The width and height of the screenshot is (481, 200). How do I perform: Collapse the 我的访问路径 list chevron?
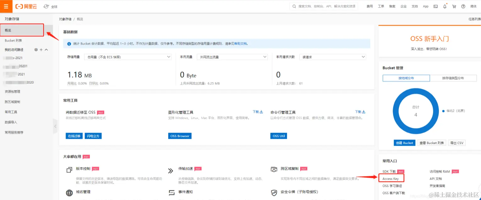46,50
